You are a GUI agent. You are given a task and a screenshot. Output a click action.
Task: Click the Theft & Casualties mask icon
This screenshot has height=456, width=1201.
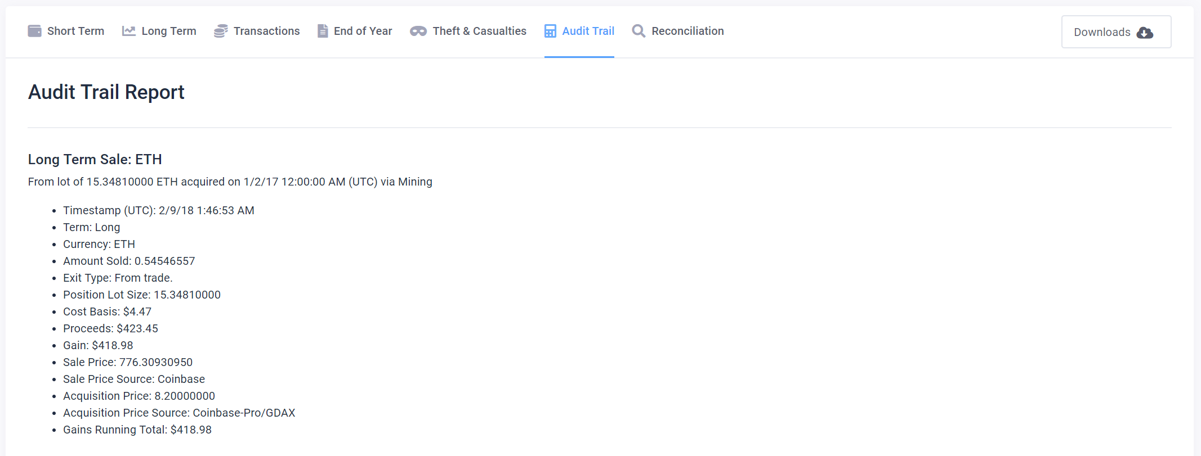coord(418,31)
